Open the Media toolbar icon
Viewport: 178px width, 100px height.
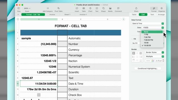[110, 8]
